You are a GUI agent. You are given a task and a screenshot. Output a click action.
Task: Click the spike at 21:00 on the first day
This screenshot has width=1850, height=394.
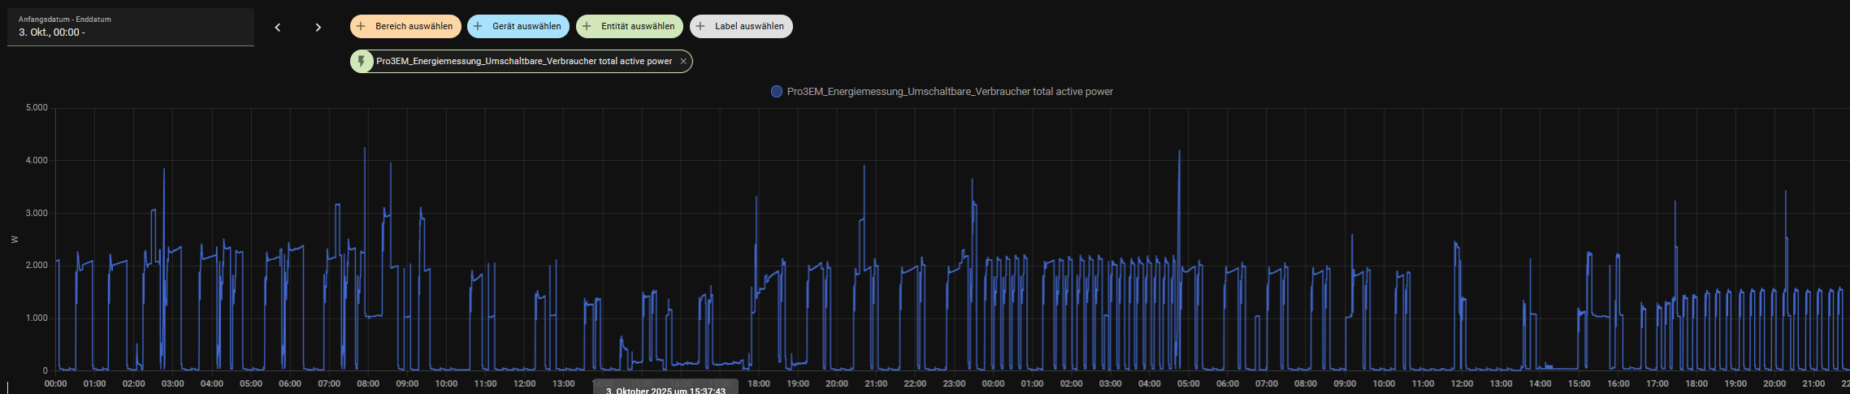864,167
